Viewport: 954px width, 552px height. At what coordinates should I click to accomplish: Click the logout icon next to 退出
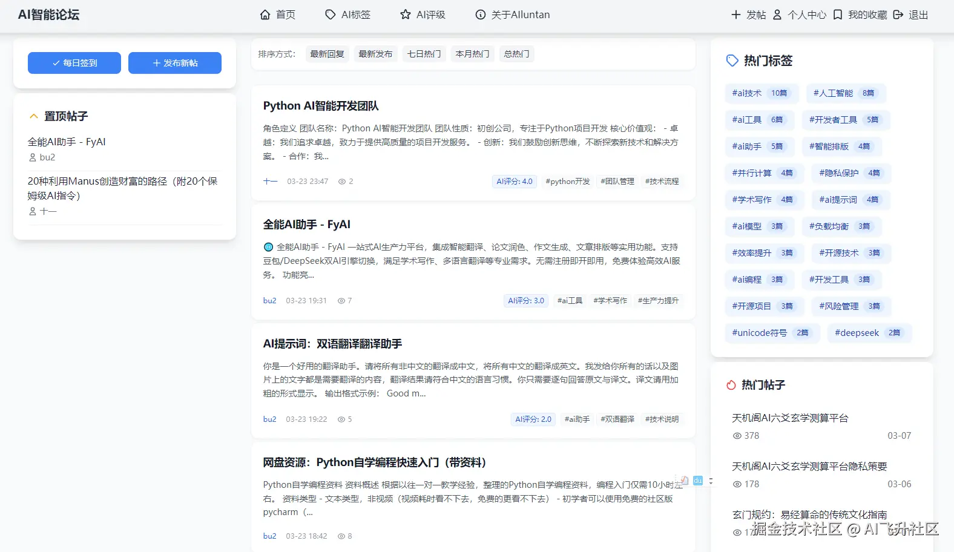tap(898, 15)
